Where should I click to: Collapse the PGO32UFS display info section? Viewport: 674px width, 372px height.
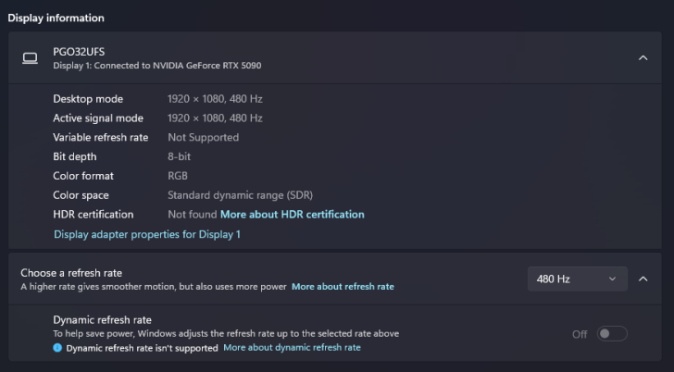pyautogui.click(x=643, y=58)
